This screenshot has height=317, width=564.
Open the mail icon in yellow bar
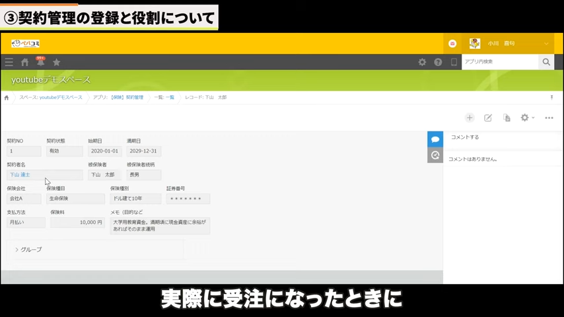452,44
